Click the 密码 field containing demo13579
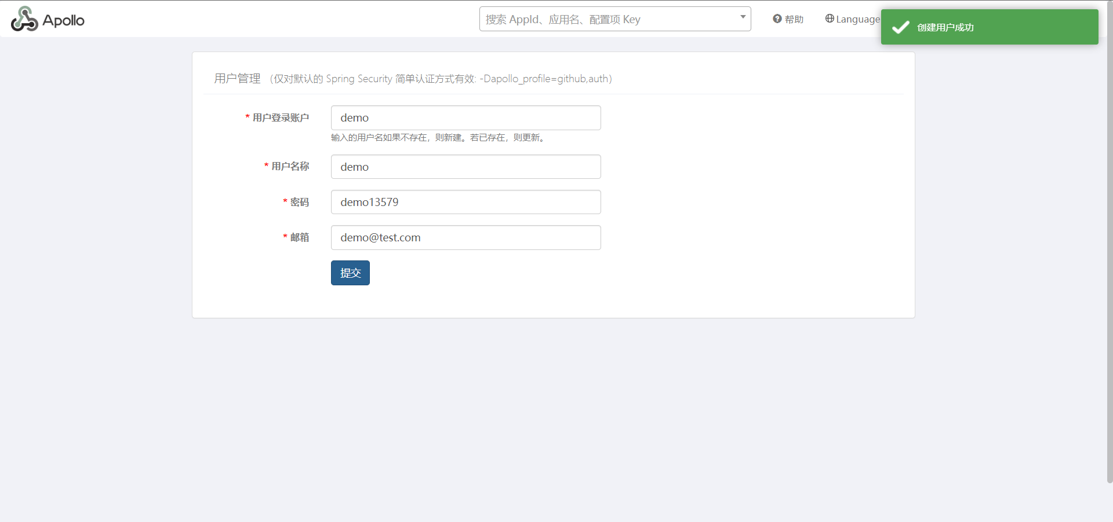 (465, 202)
